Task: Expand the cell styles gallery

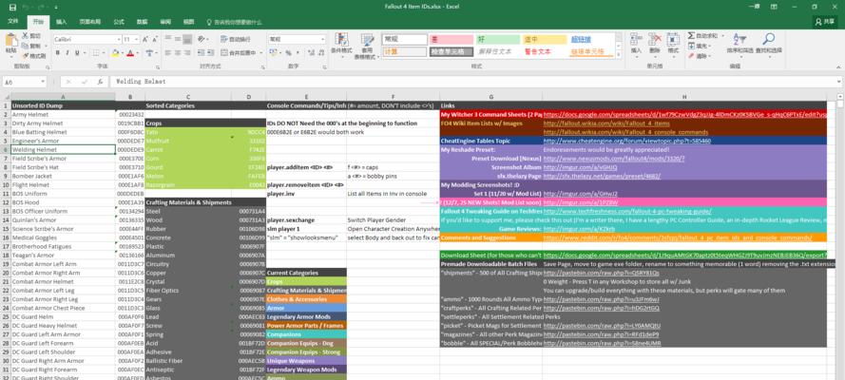Action: coord(619,54)
